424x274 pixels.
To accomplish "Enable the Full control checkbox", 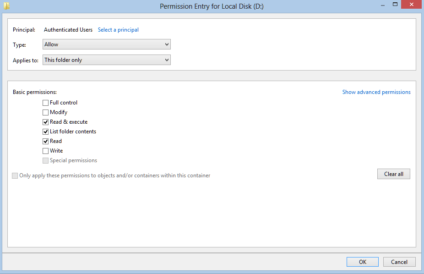I will click(x=45, y=103).
